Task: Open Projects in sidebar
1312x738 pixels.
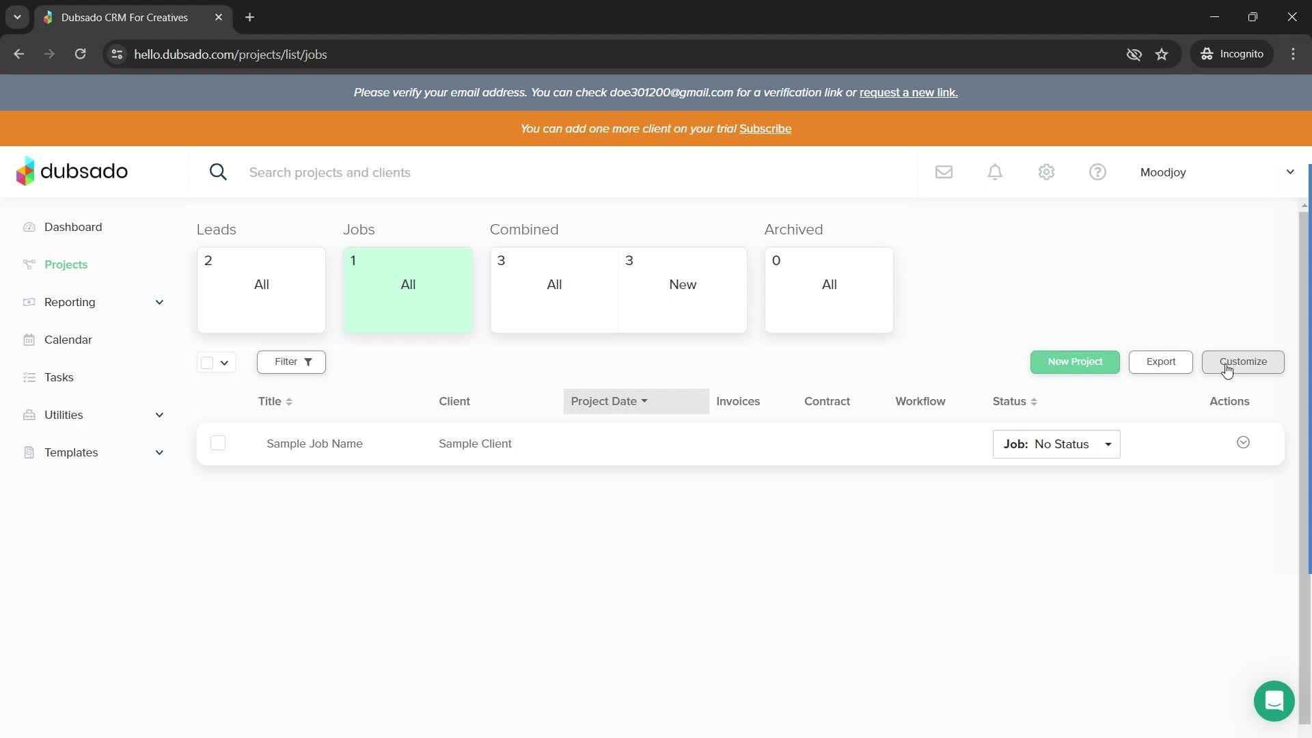Action: coord(66,264)
